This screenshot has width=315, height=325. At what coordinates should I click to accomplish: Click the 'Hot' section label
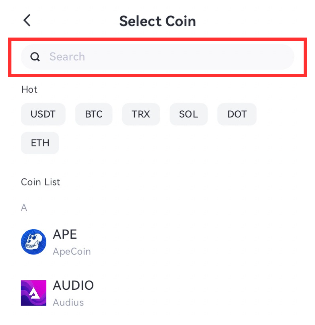(x=29, y=89)
